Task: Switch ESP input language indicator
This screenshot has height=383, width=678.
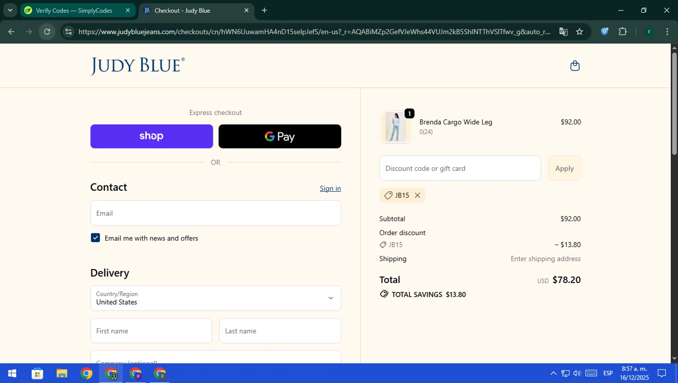Action: click(x=608, y=374)
